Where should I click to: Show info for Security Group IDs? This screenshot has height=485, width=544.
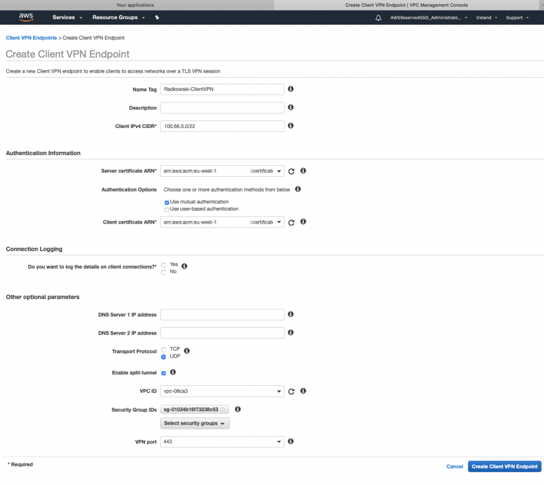tap(238, 410)
